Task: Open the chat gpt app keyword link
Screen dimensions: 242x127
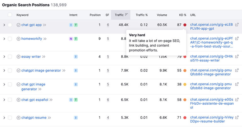Action: (x=31, y=25)
